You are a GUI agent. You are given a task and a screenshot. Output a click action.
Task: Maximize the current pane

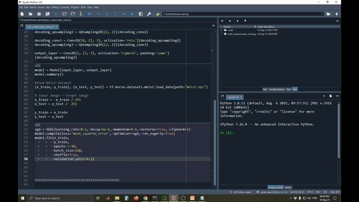(141, 14)
